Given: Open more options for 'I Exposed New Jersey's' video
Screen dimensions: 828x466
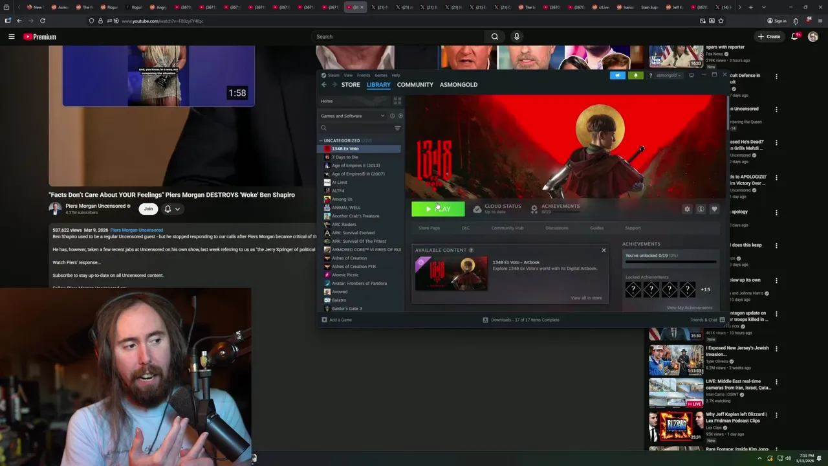Looking at the screenshot, I should pos(776,349).
